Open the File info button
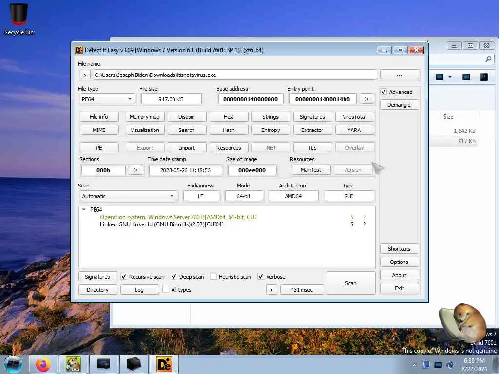The width and height of the screenshot is (499, 374). tap(99, 117)
